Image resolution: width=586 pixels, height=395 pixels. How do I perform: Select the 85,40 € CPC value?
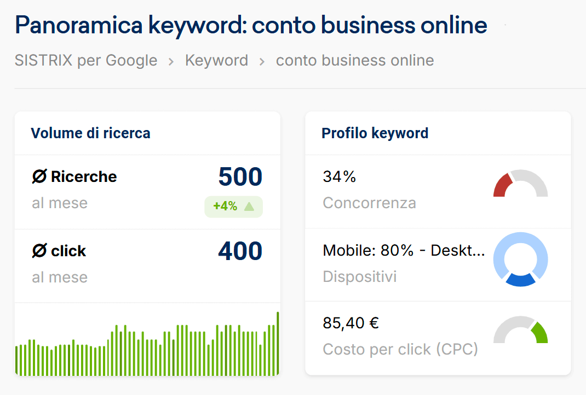coord(350,323)
